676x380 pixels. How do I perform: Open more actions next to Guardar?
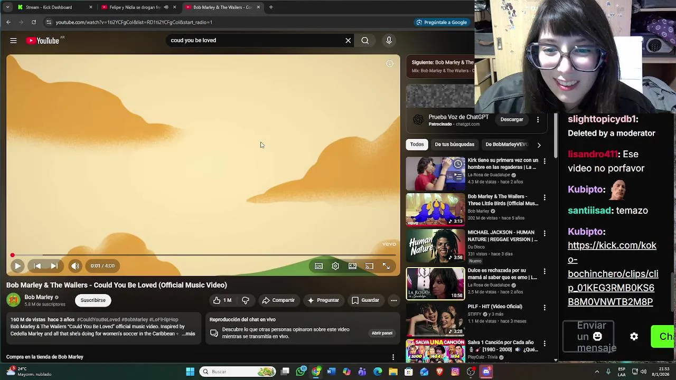(393, 300)
